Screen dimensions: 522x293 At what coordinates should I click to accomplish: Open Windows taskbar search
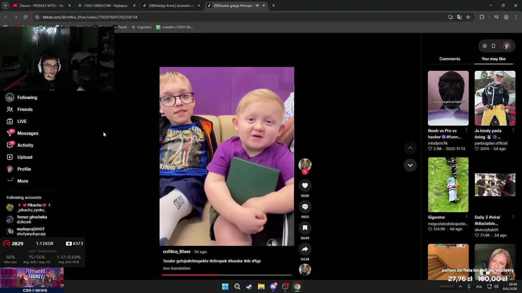[237, 286]
